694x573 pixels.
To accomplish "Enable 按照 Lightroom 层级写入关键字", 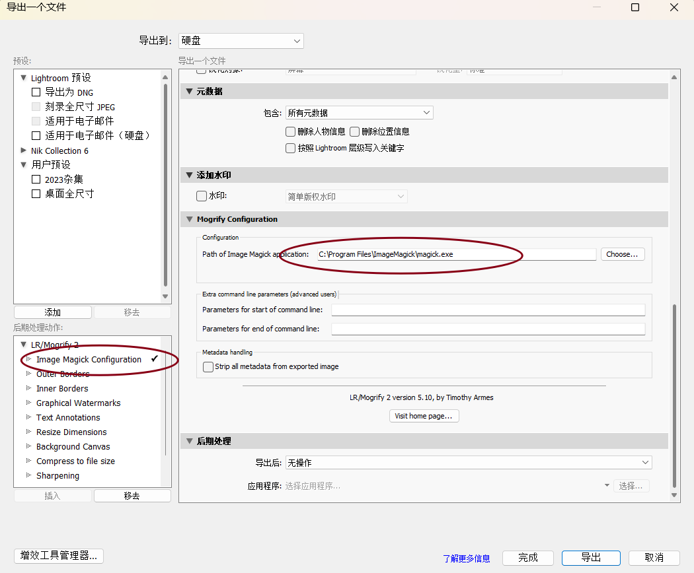I will [290, 148].
